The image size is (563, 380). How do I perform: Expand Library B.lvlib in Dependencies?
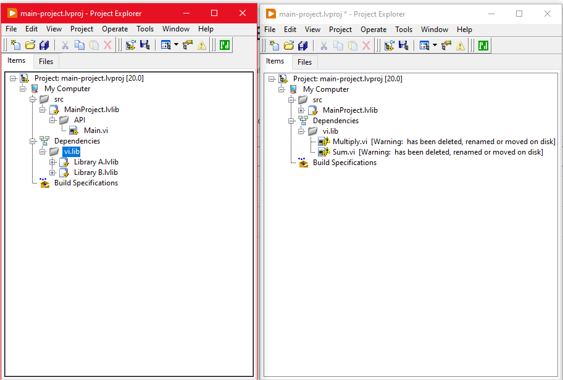click(52, 172)
